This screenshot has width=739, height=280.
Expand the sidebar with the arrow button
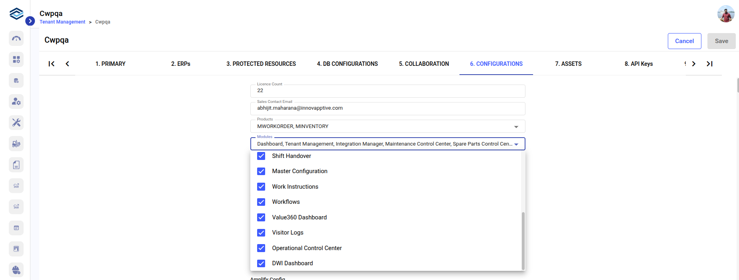click(30, 21)
